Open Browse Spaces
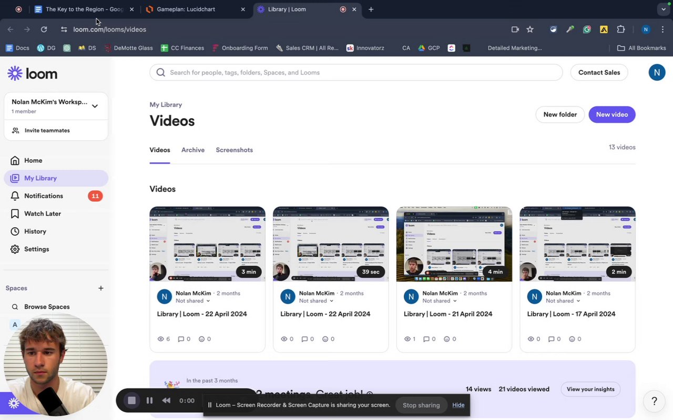 click(x=47, y=307)
